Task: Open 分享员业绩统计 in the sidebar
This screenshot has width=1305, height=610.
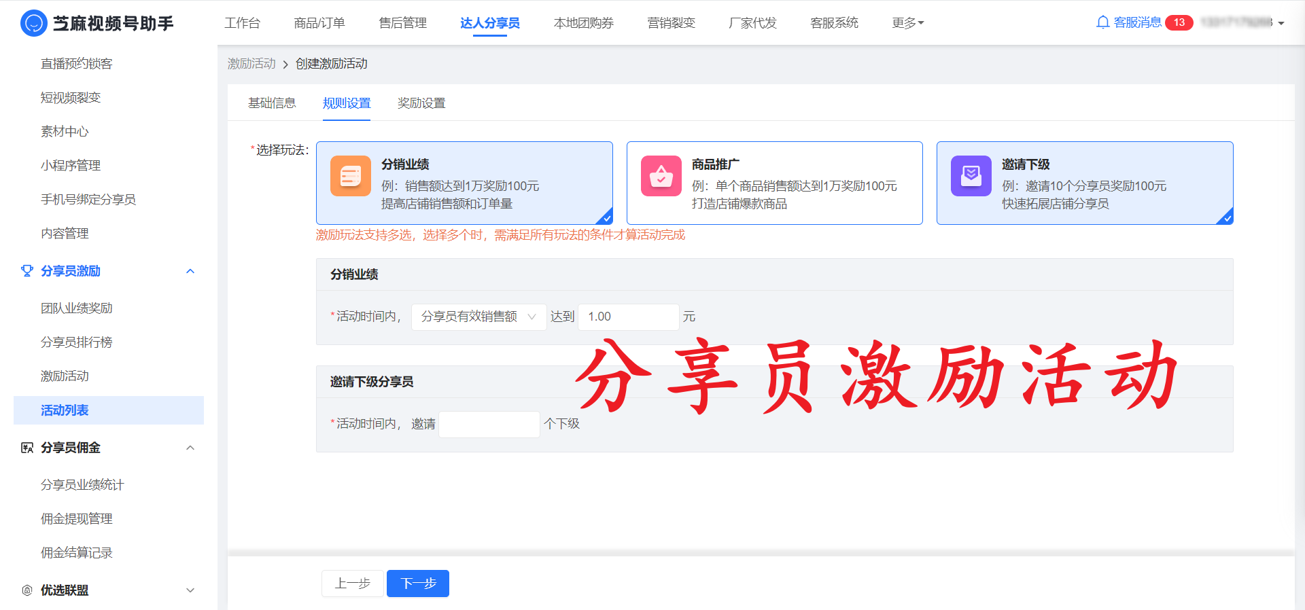Action: click(x=82, y=485)
